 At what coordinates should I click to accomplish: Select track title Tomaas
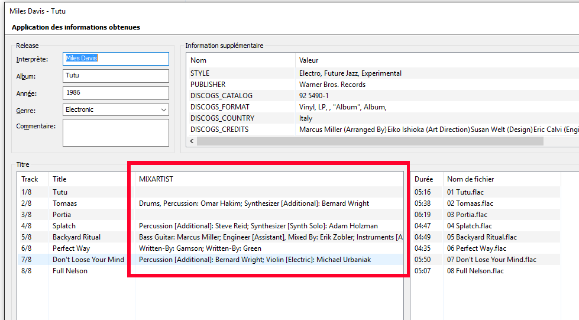pyautogui.click(x=64, y=203)
